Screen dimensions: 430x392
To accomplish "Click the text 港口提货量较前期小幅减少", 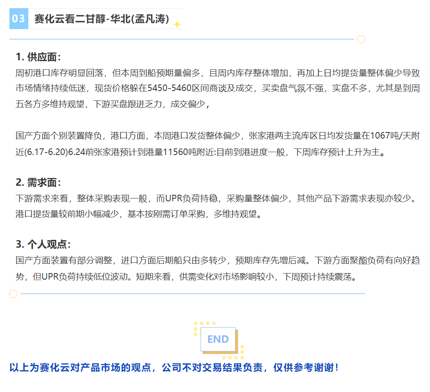I will click(67, 214).
